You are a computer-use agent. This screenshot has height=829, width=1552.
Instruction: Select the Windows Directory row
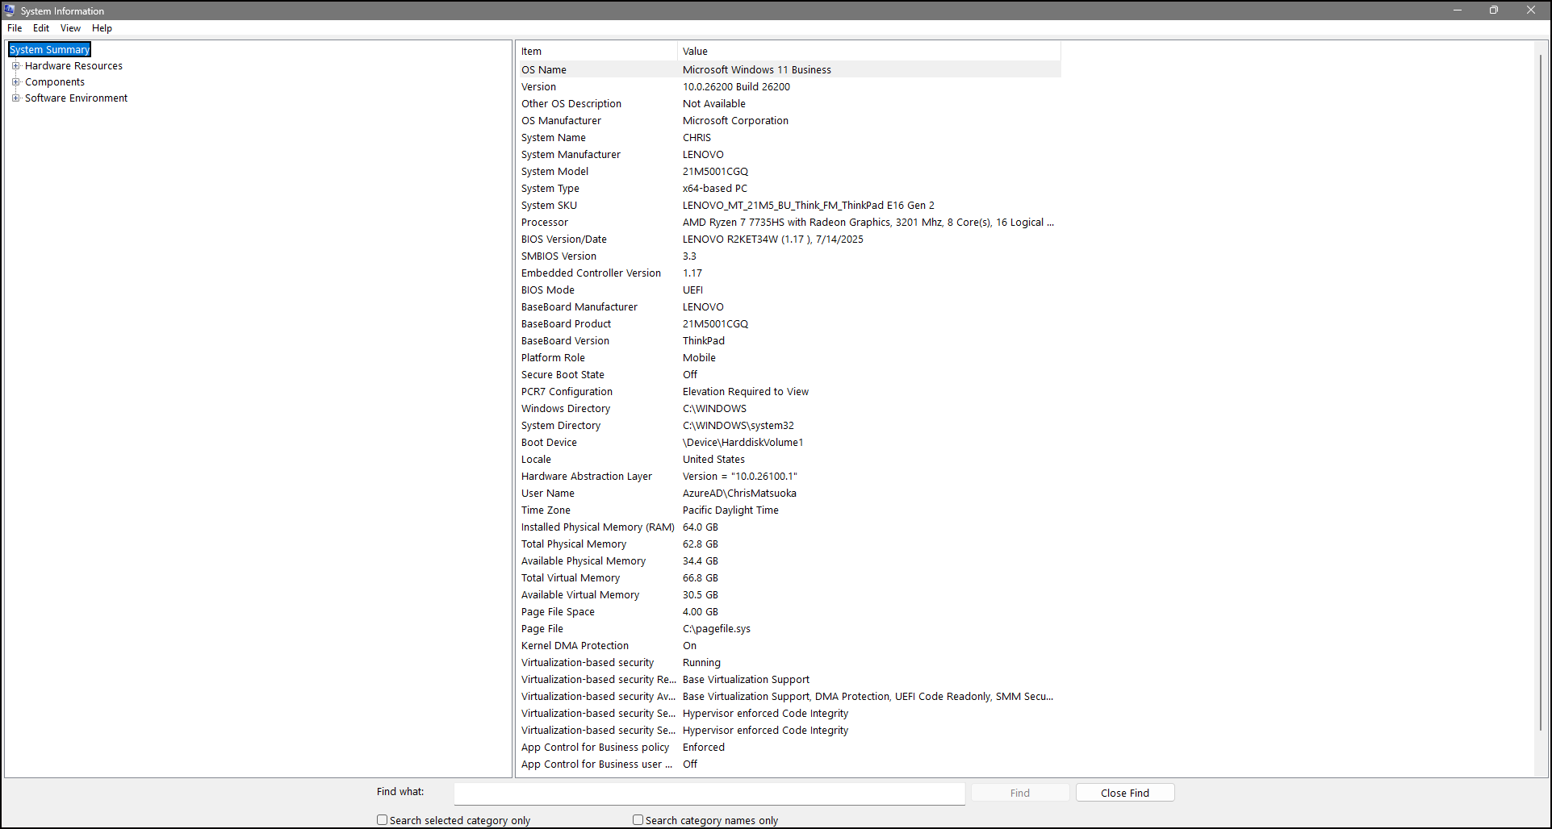click(789, 409)
